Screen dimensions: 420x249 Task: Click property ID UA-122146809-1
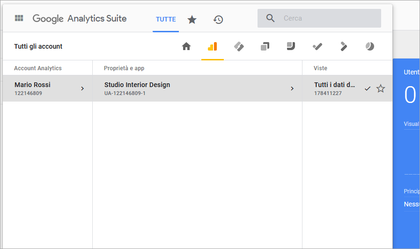tap(125, 93)
